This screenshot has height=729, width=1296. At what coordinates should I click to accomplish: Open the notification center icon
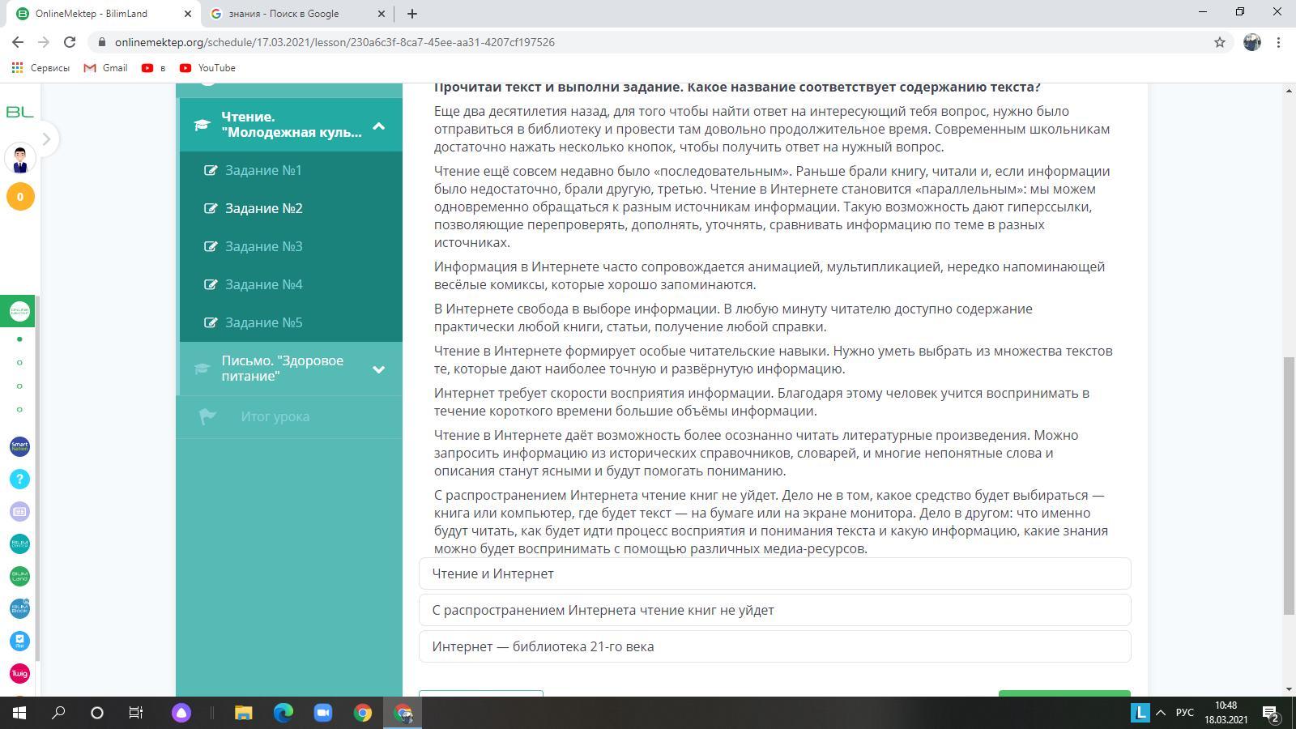tap(1270, 713)
